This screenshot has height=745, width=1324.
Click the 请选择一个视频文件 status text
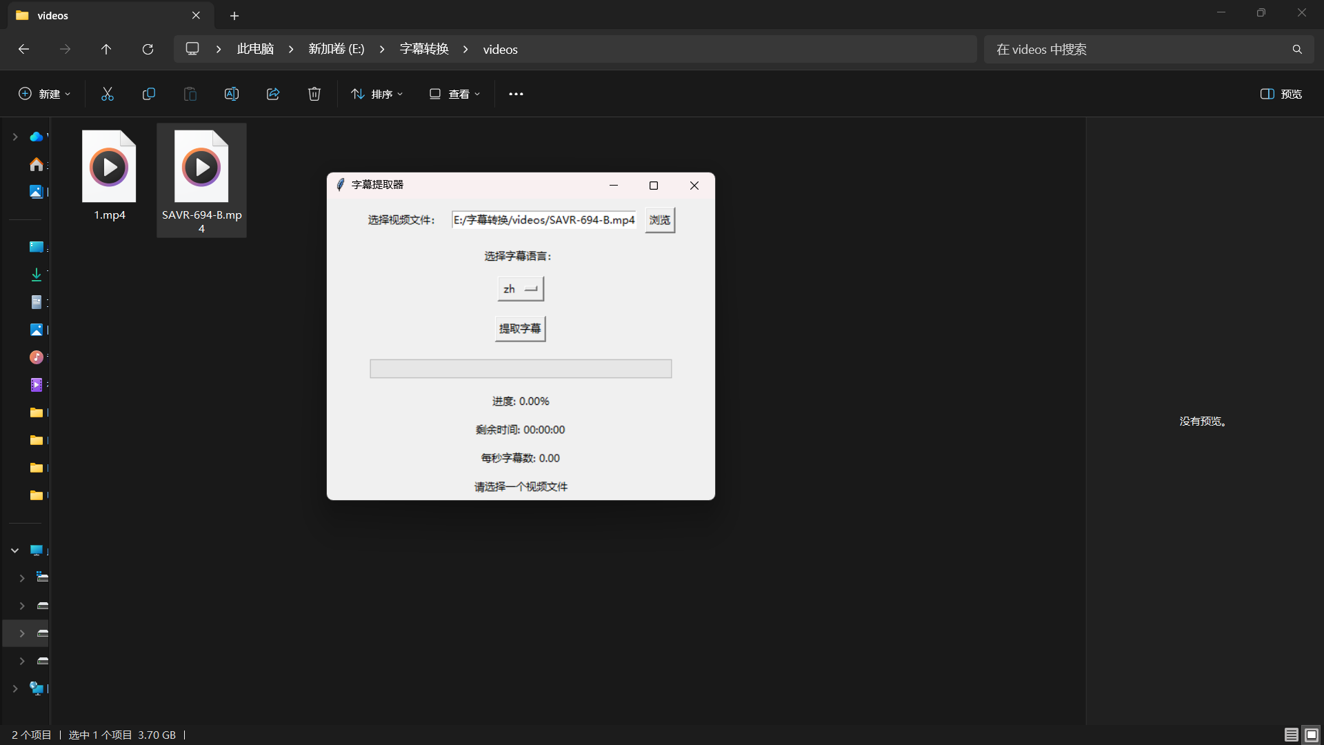click(x=521, y=486)
